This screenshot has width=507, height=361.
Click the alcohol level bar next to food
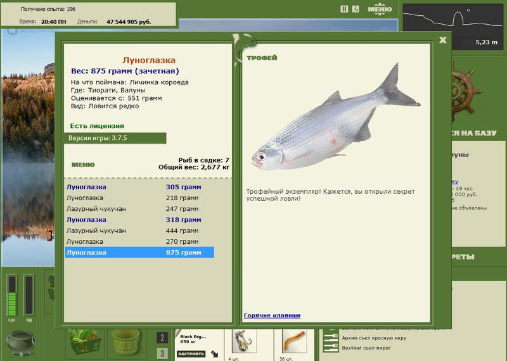tap(29, 295)
